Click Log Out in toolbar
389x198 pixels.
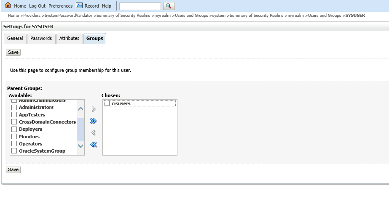tap(37, 6)
